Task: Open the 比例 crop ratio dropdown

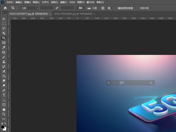Action: coord(30,8)
